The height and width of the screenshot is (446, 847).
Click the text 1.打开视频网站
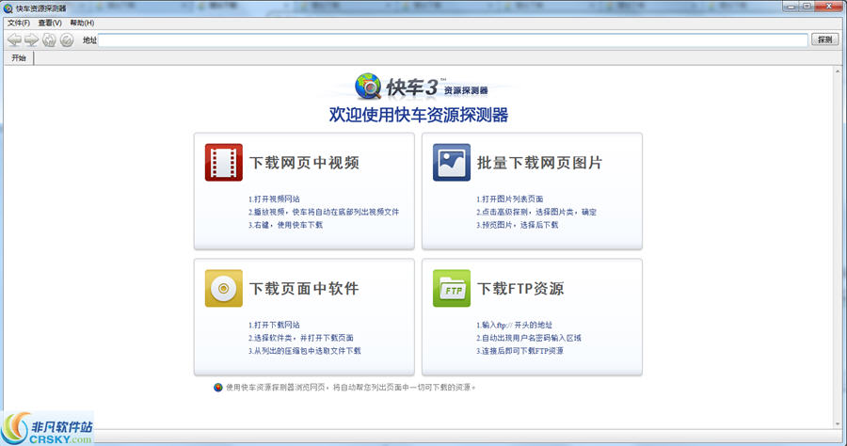point(274,199)
